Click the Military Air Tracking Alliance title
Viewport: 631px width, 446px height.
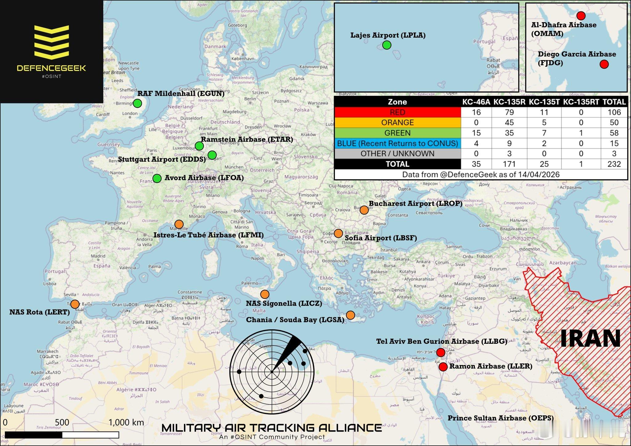click(272, 428)
